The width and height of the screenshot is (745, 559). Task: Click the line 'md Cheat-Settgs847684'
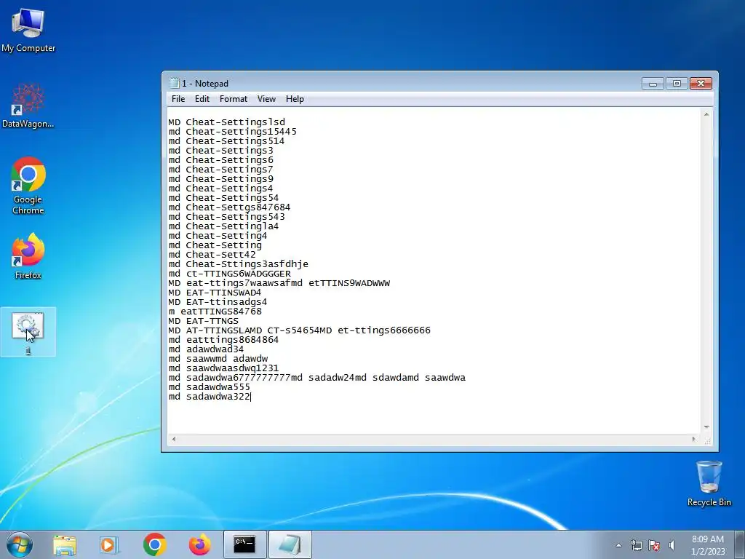coord(229,207)
